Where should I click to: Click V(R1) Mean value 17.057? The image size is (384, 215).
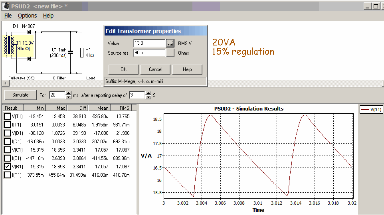[102, 167]
